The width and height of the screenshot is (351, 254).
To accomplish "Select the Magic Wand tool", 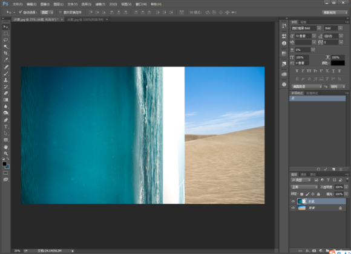I will pos(6,47).
